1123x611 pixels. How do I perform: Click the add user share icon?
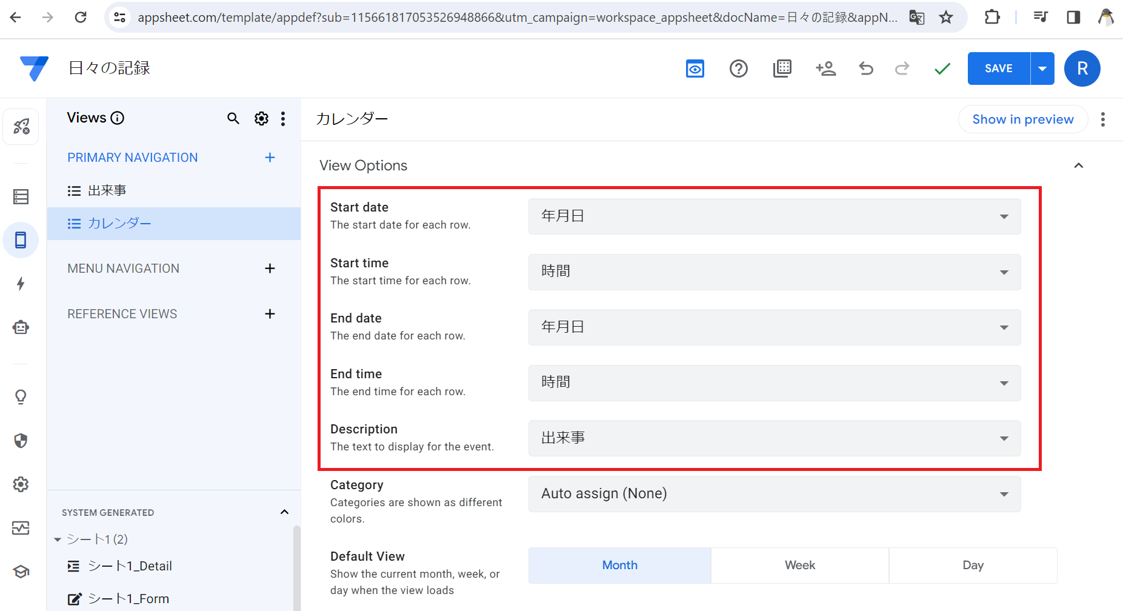tap(826, 68)
